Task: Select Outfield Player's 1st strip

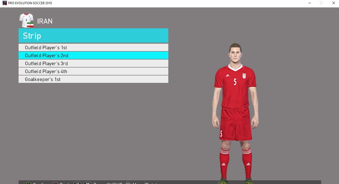Action: click(x=93, y=48)
